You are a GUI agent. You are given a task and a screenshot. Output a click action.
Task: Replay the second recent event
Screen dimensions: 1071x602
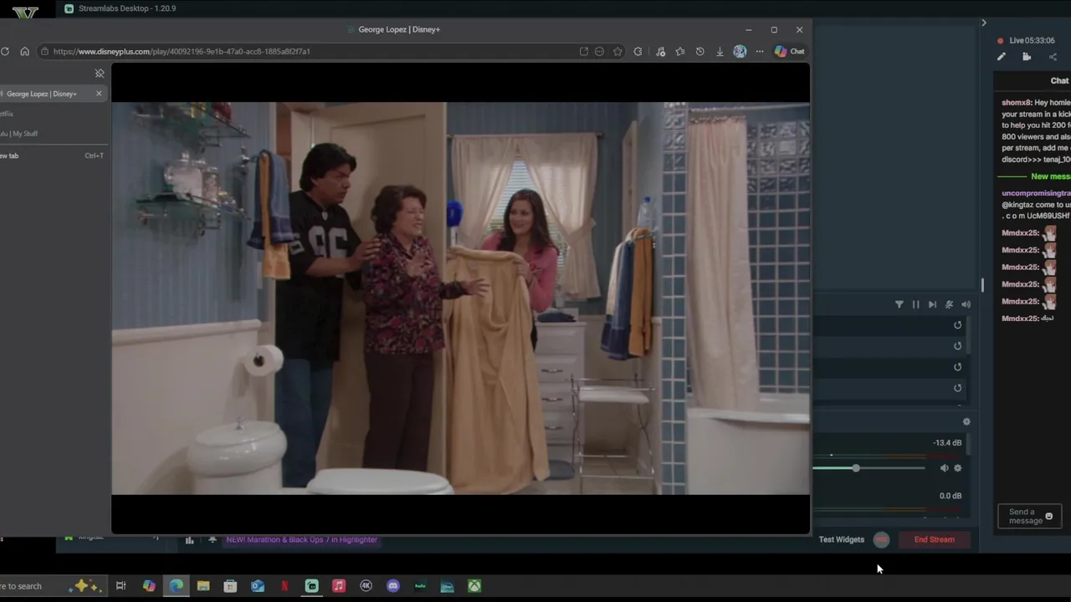click(x=958, y=346)
